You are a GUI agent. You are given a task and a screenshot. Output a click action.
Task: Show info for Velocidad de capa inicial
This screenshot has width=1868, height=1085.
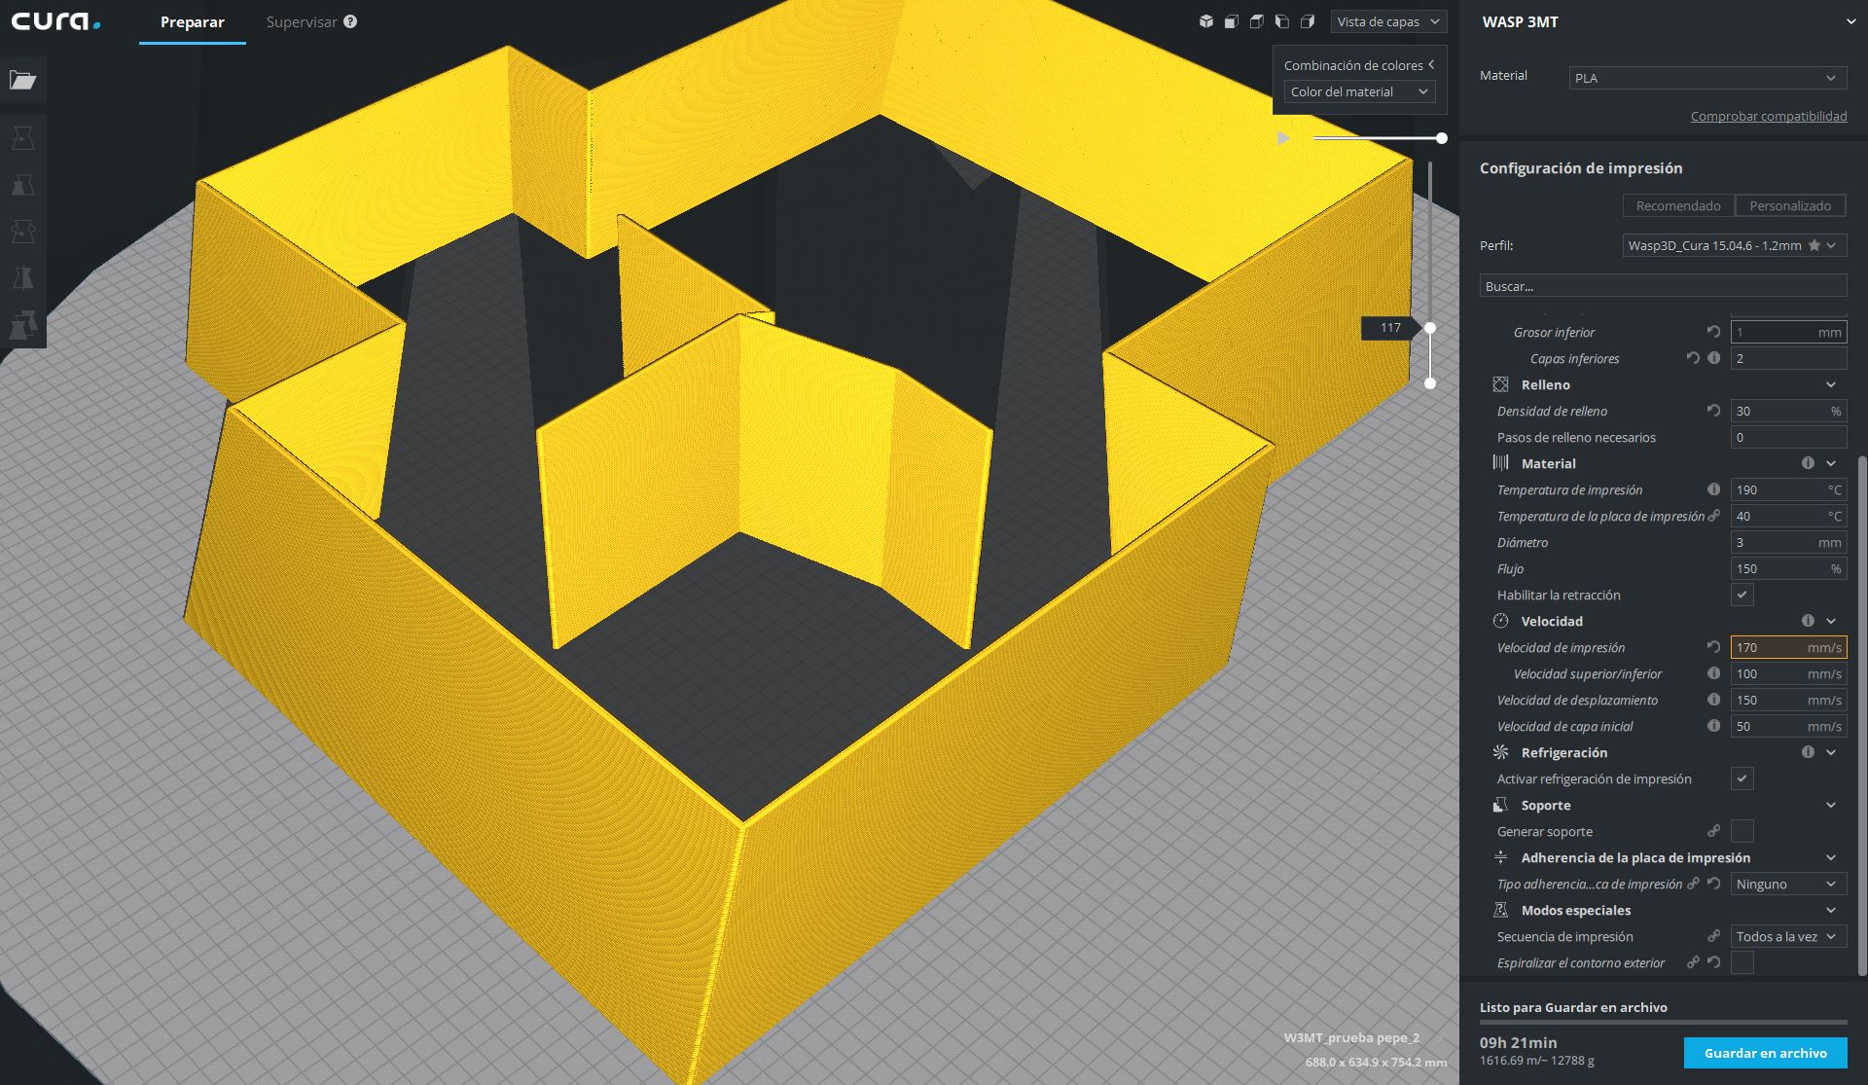[1713, 726]
